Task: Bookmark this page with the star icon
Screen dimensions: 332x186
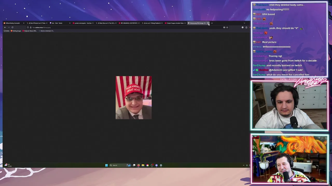Action: coord(227,27)
